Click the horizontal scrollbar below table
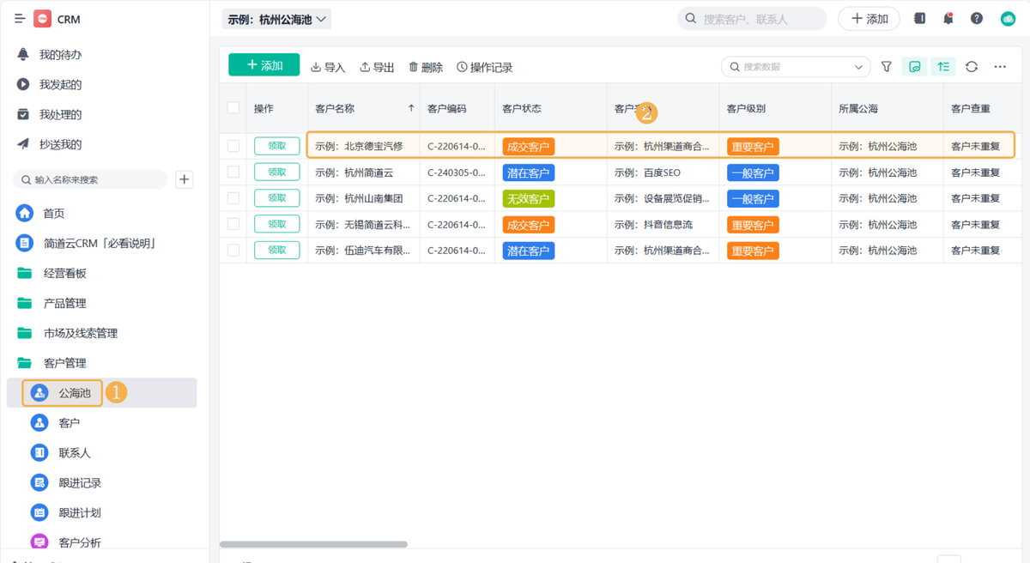 pyautogui.click(x=313, y=544)
